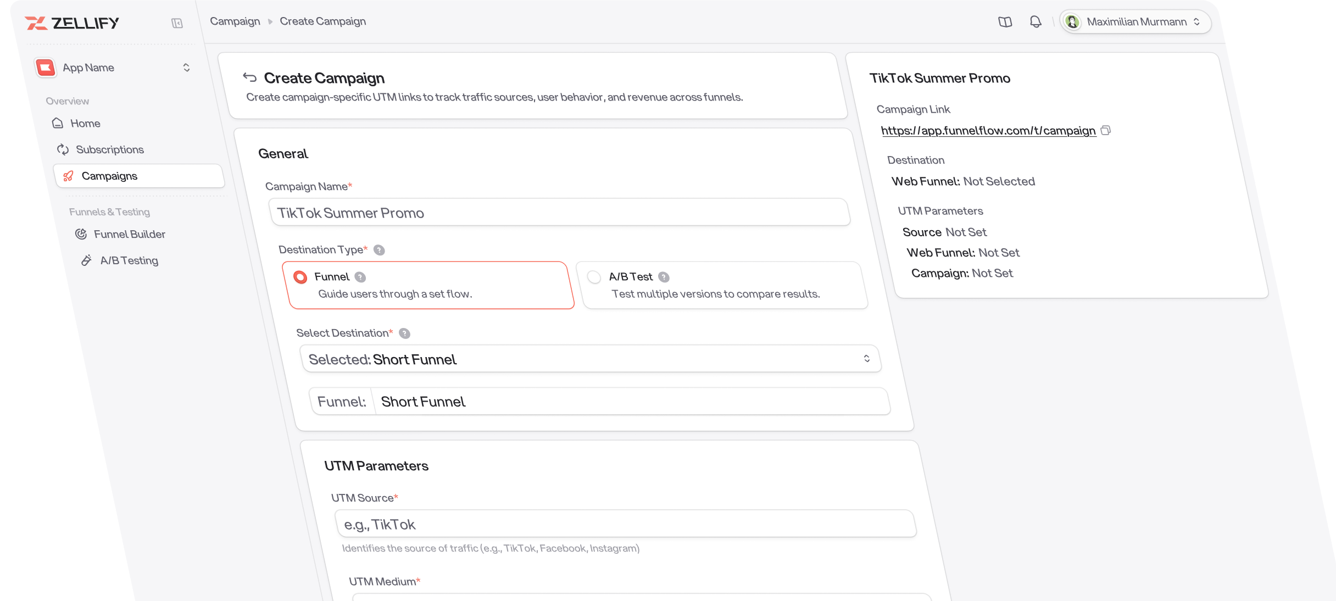Open the Selected: Short Funnel dropdown

pos(591,359)
